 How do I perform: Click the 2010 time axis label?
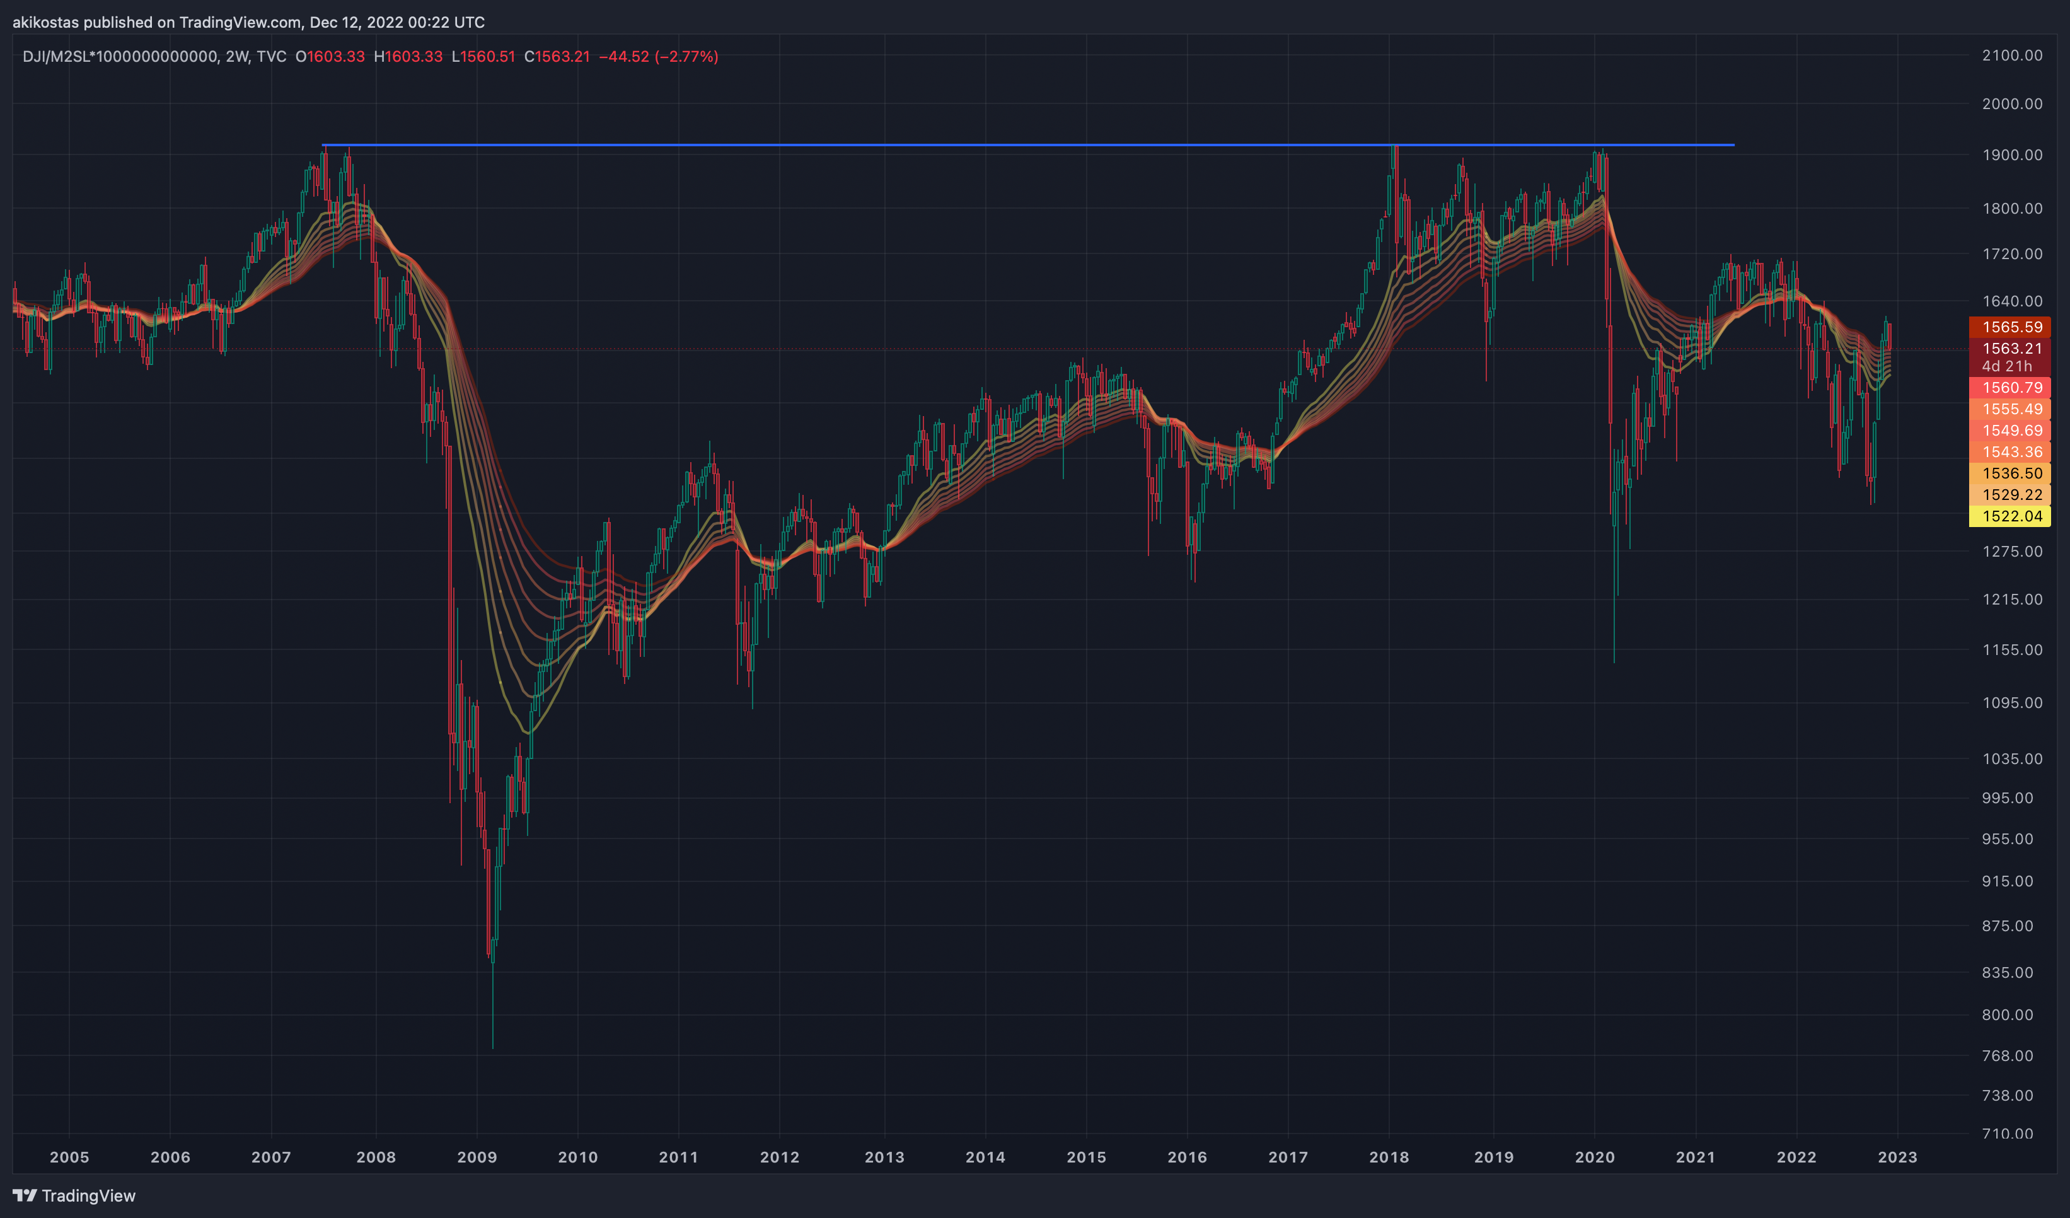tap(578, 1157)
